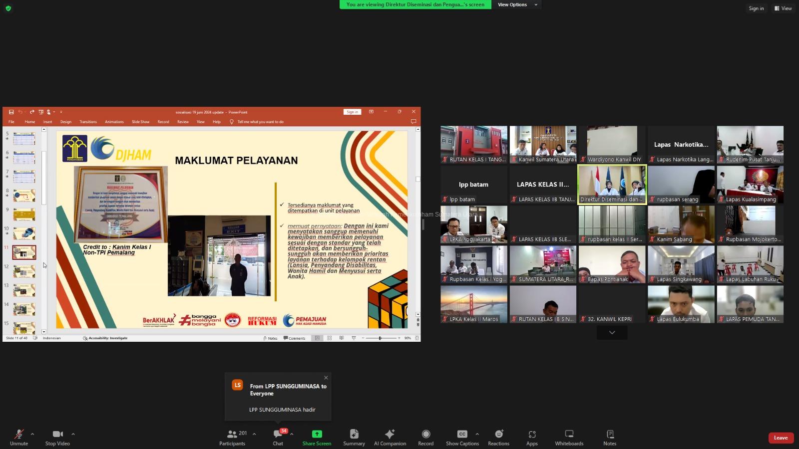Image resolution: width=799 pixels, height=449 pixels.
Task: Show more participant videos with down chevron
Action: point(612,333)
